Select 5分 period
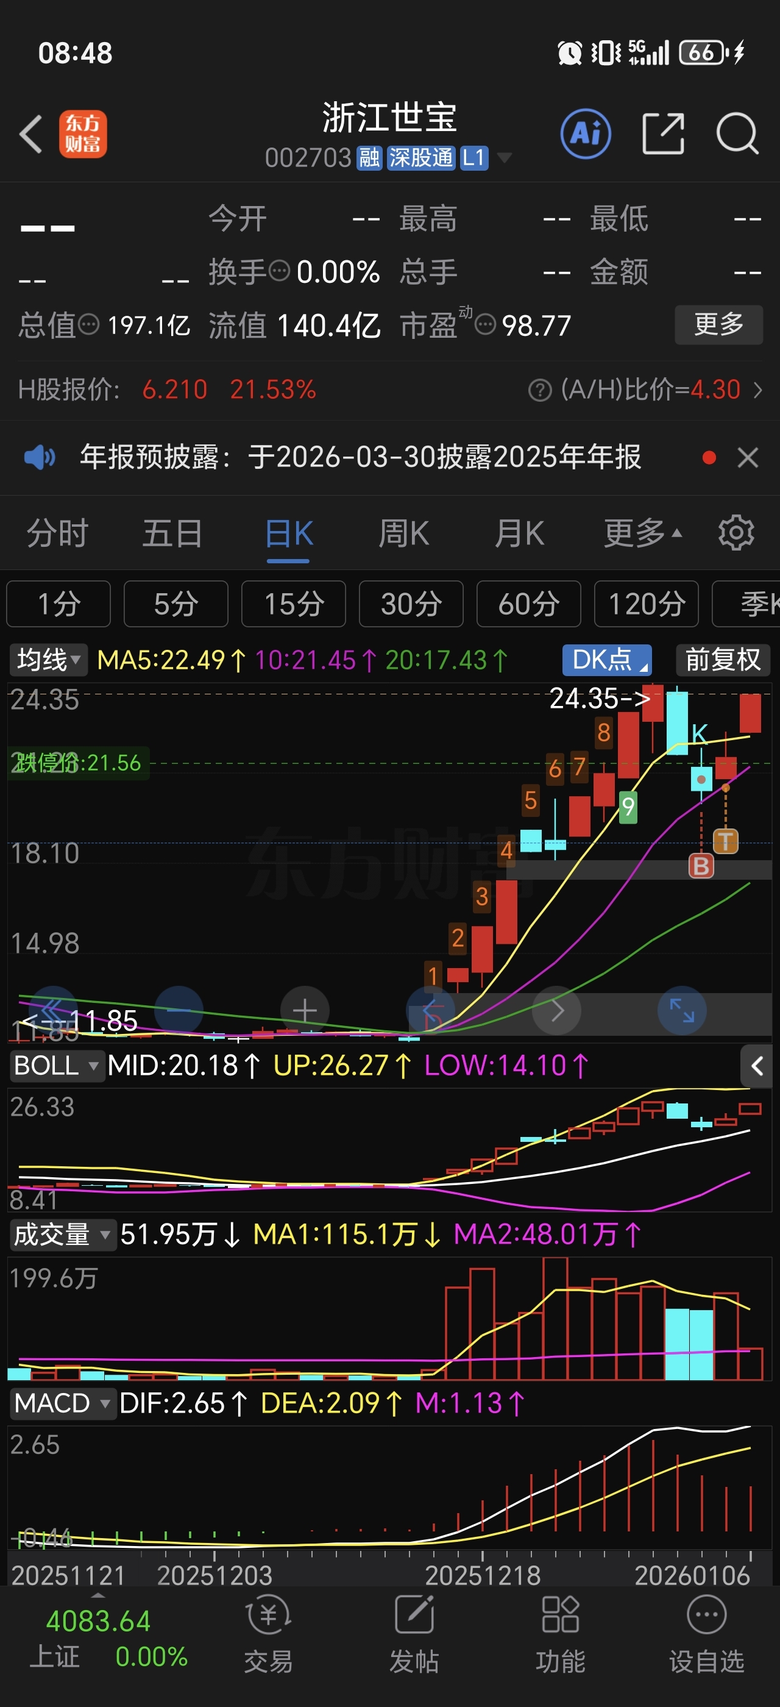This screenshot has width=780, height=1707. point(176,604)
